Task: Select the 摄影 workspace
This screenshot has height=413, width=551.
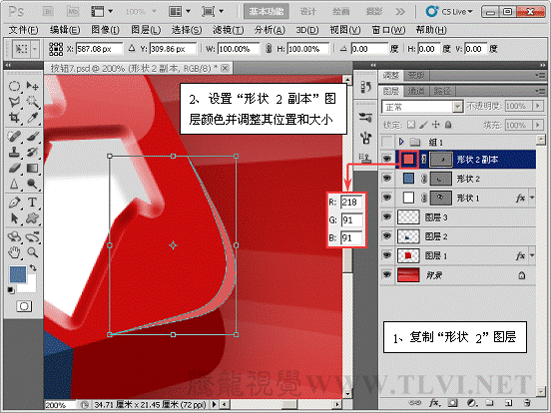Action: 373,12
